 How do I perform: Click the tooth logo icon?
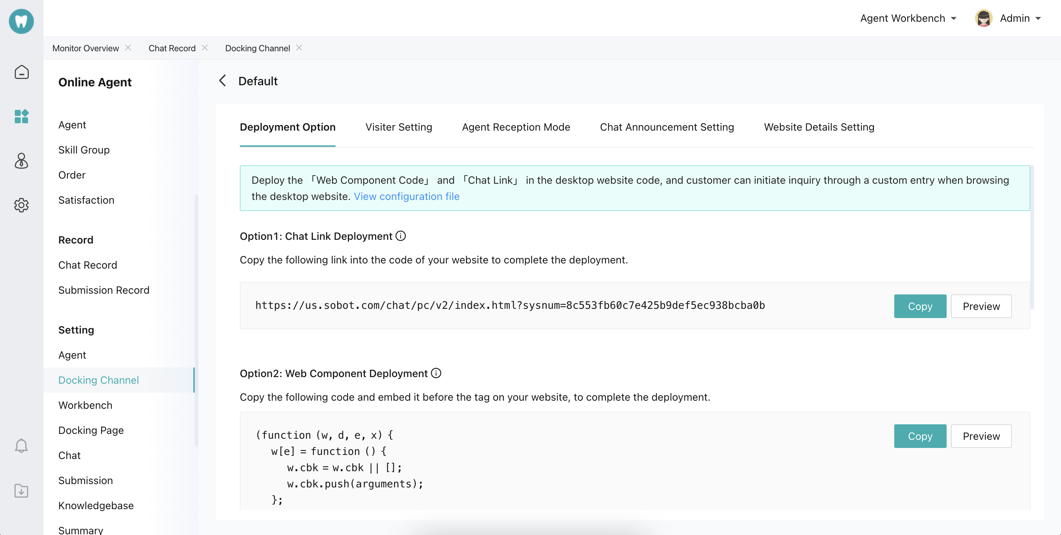pos(21,21)
